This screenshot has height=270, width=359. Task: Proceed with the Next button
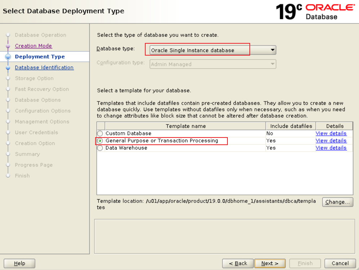(x=270, y=264)
